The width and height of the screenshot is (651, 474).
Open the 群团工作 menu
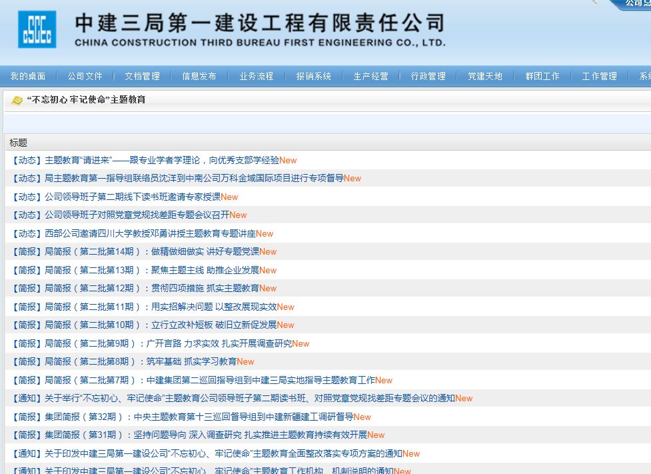coord(542,76)
